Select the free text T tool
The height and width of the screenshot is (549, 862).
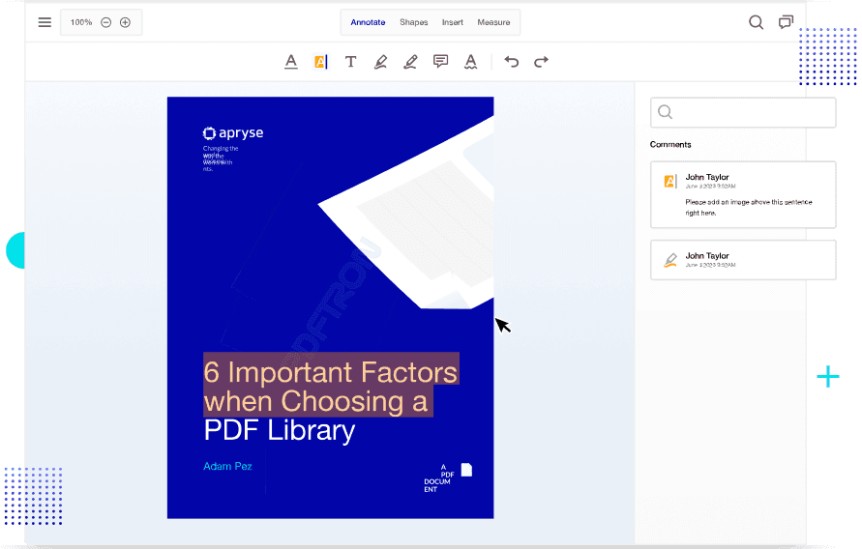pos(350,62)
